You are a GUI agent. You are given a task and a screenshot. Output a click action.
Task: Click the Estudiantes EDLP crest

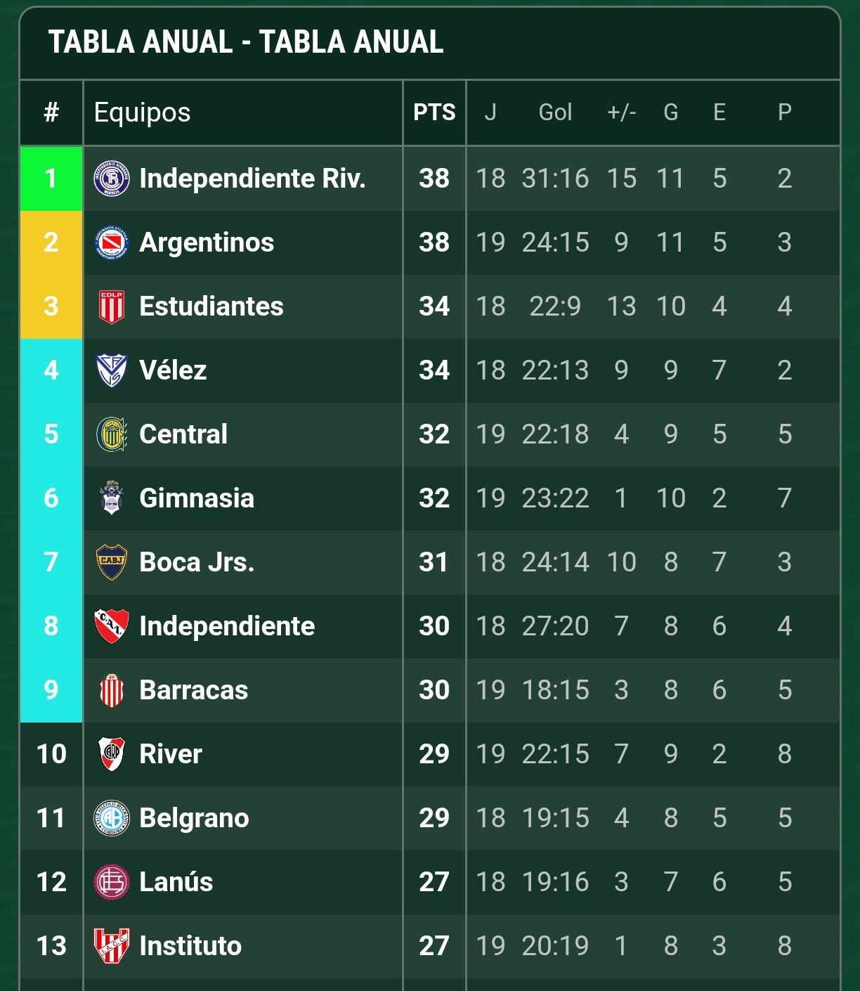tap(112, 306)
